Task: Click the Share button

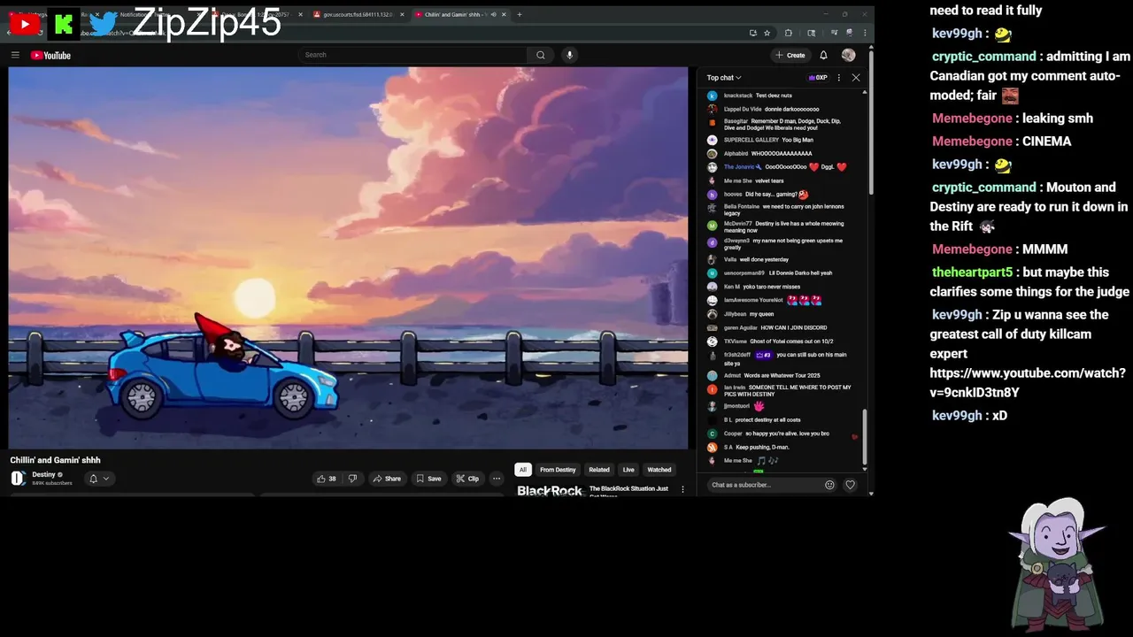Action: [x=386, y=479]
